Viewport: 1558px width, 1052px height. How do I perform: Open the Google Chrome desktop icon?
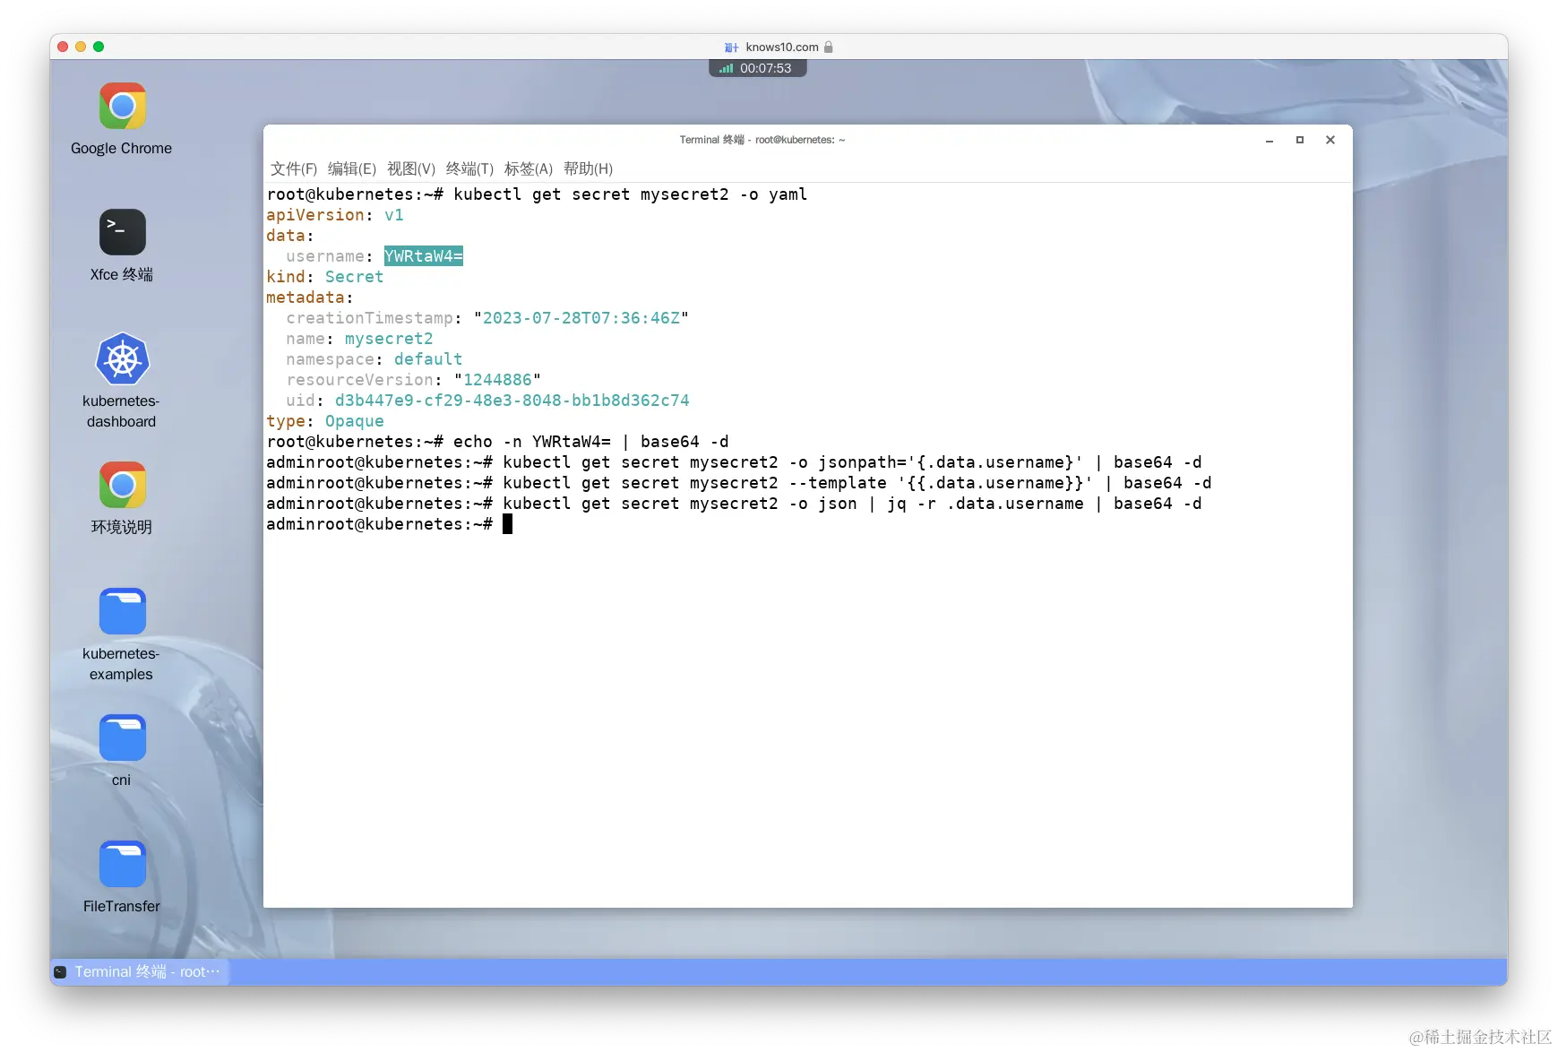coord(121,106)
